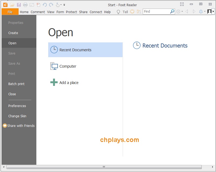Expand the quick access toolbar customization arrow
The width and height of the screenshot is (216, 172).
[64, 5]
